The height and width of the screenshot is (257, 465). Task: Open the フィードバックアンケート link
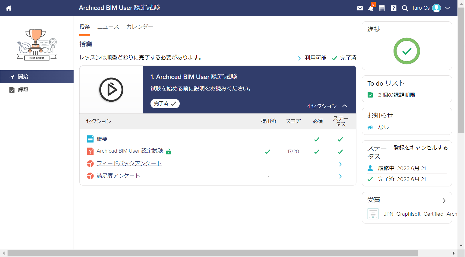point(129,163)
